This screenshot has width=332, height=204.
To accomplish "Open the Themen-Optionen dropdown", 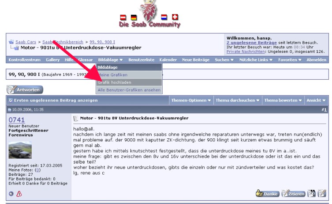I will click(x=191, y=100).
